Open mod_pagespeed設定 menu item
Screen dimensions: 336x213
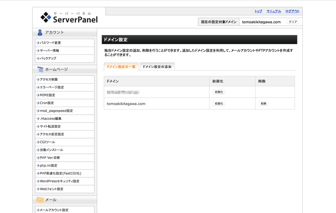point(65,110)
